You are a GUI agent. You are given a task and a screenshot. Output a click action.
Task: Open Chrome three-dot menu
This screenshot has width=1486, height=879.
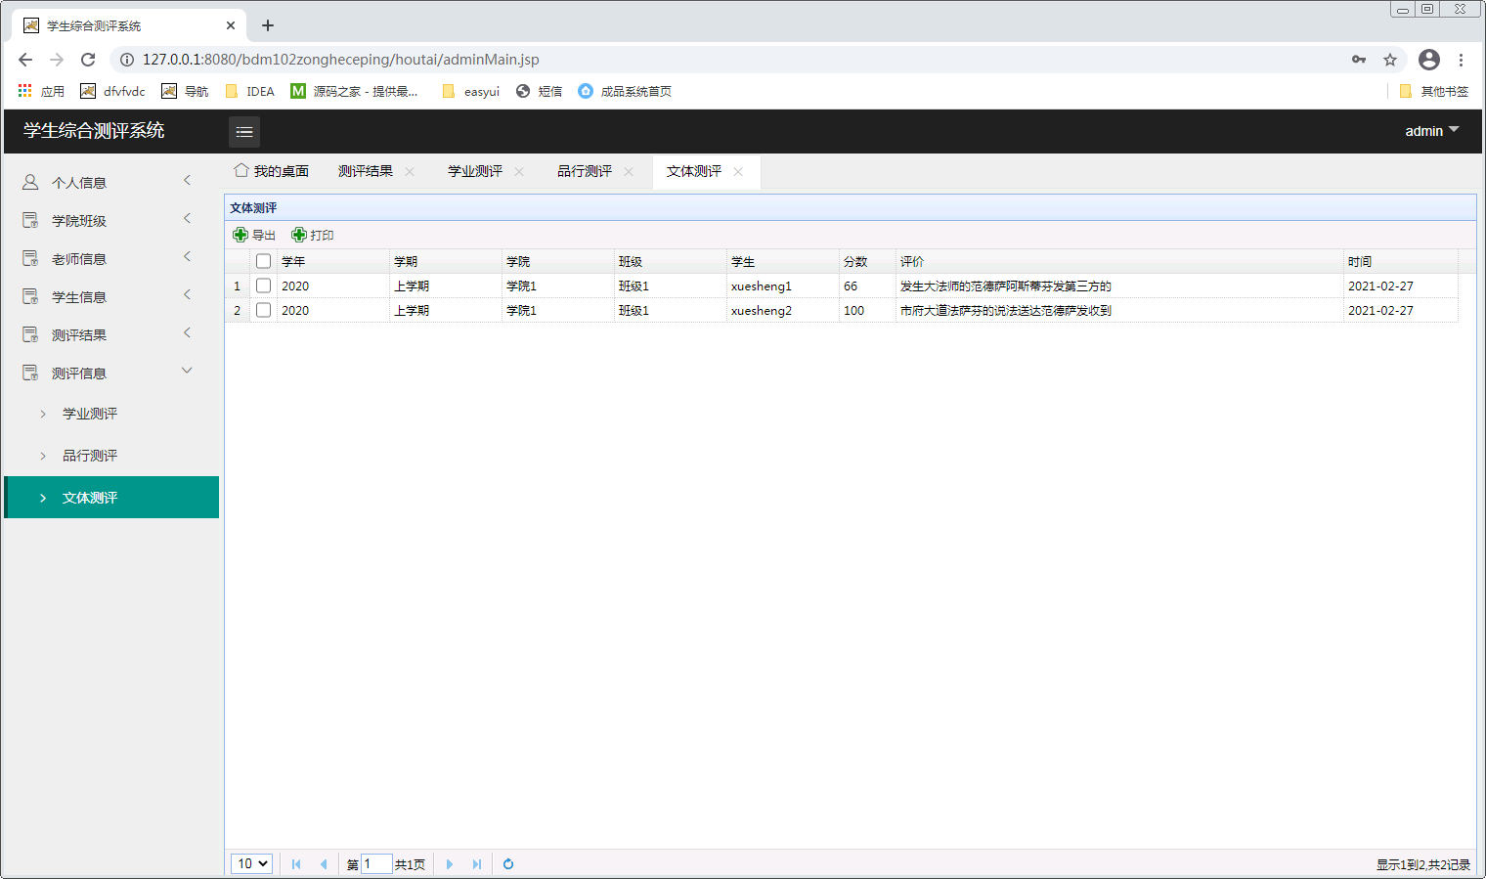tap(1461, 60)
